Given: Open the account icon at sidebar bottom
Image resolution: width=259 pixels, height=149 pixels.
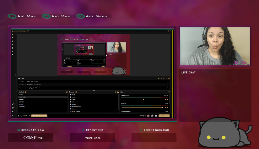Looking at the screenshot, I should [13, 115].
